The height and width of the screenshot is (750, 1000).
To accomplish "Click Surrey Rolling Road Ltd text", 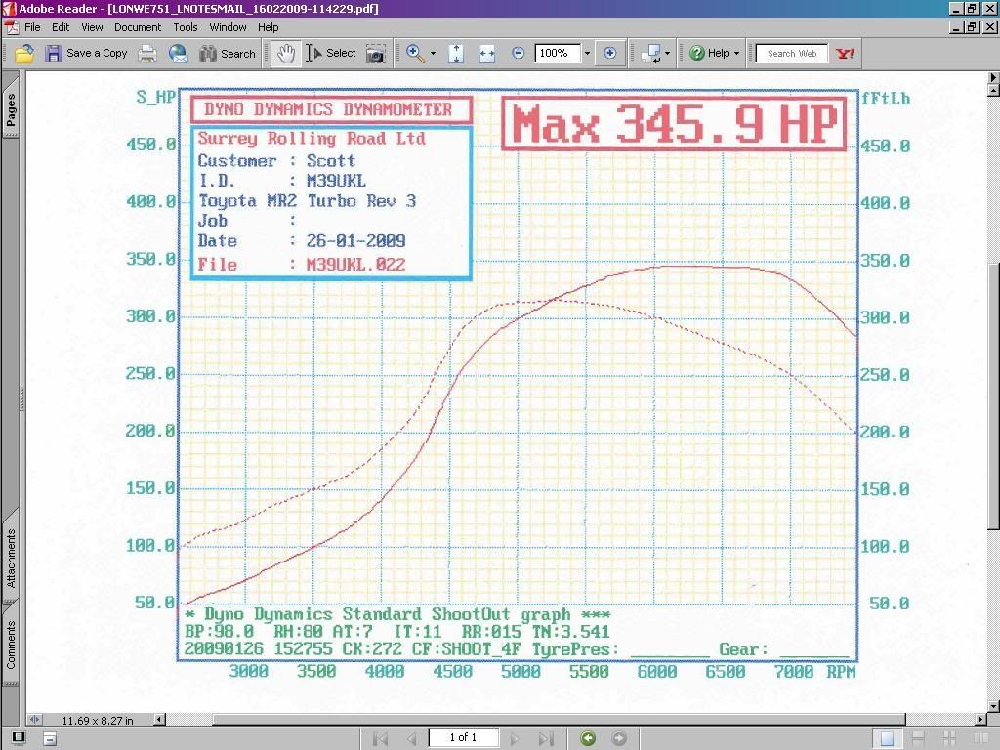I will [x=312, y=139].
